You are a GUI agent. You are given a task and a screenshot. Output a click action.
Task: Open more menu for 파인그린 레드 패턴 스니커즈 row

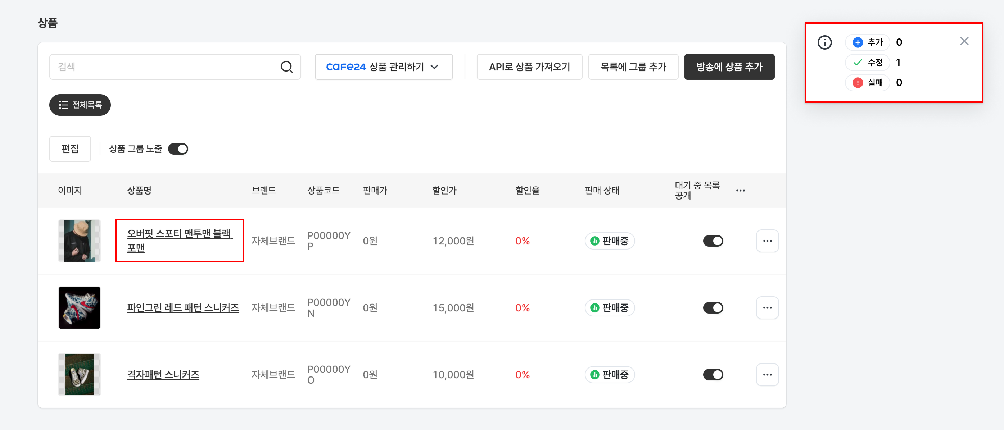767,308
